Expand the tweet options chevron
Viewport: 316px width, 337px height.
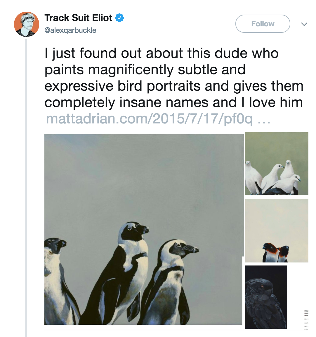point(304,24)
